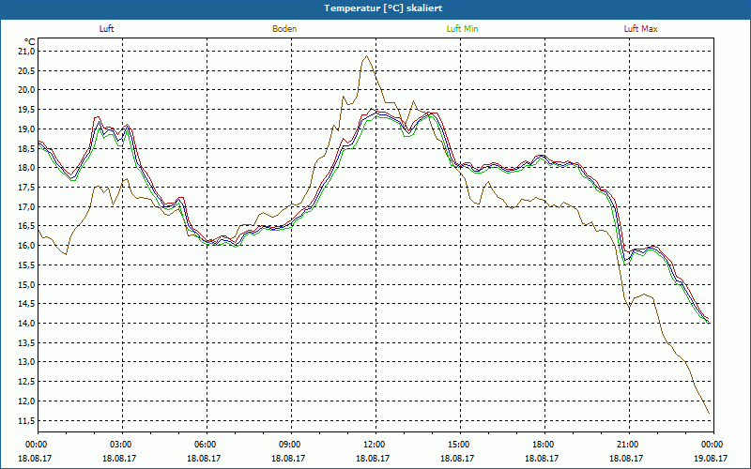
Task: Click the '03:00' time axis label
Action: click(122, 445)
